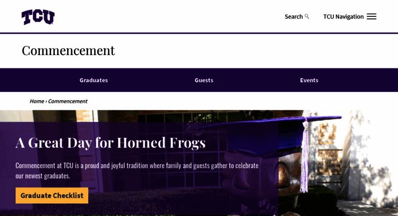Click the TCU logo
Viewport: 398px width, 216px height.
[38, 17]
